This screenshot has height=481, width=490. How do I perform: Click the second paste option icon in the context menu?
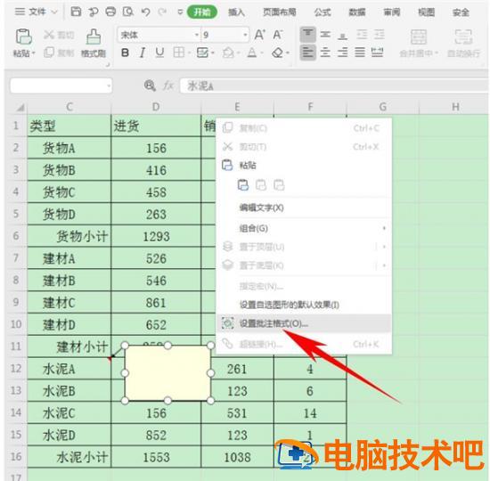point(261,185)
